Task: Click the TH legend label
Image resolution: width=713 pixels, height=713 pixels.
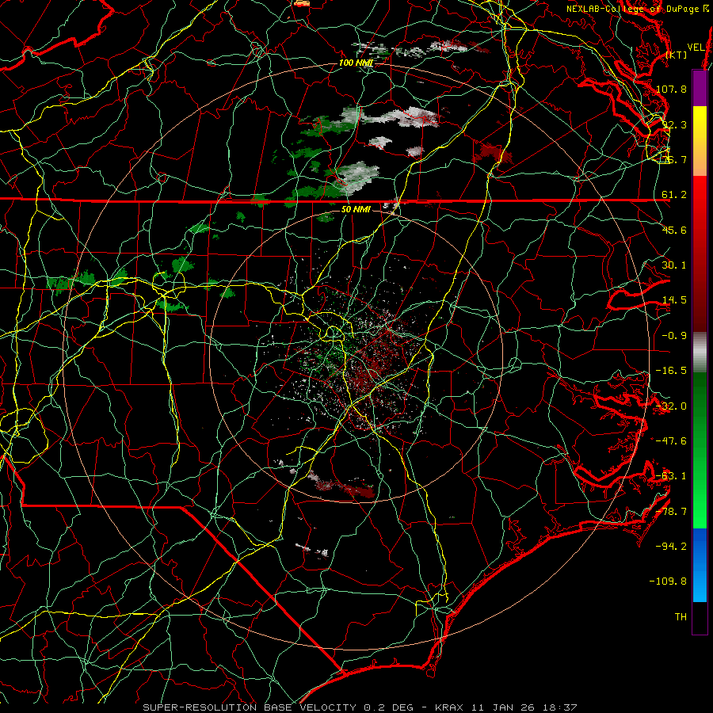Action: (x=681, y=617)
